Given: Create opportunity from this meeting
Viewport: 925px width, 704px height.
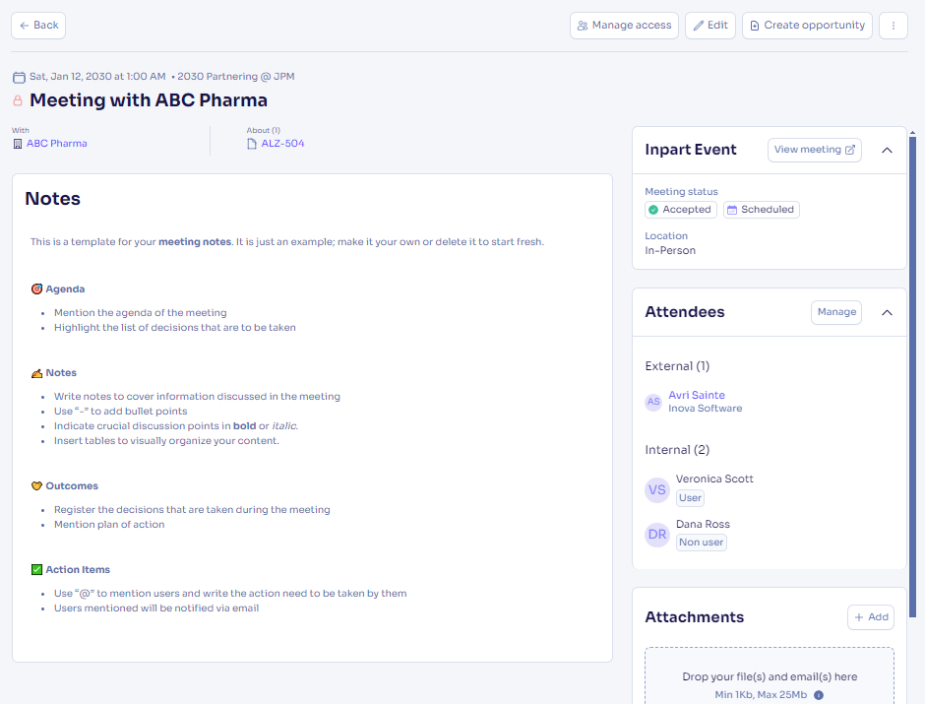Looking at the screenshot, I should (806, 26).
